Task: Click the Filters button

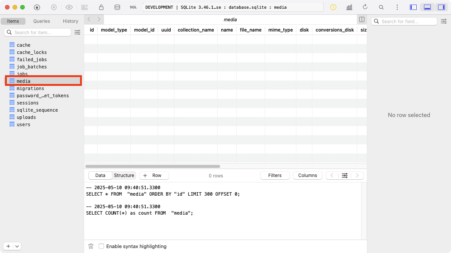Action: [275, 176]
